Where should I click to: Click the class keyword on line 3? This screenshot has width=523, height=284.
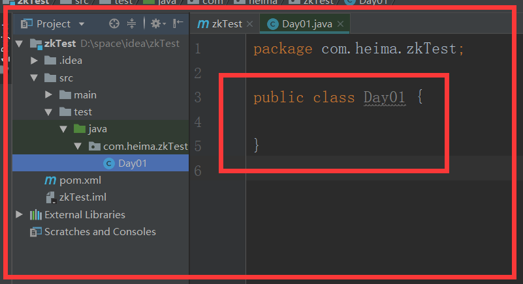[x=334, y=98]
